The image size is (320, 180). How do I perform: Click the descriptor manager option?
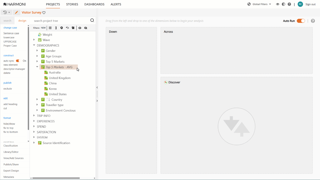14,69
